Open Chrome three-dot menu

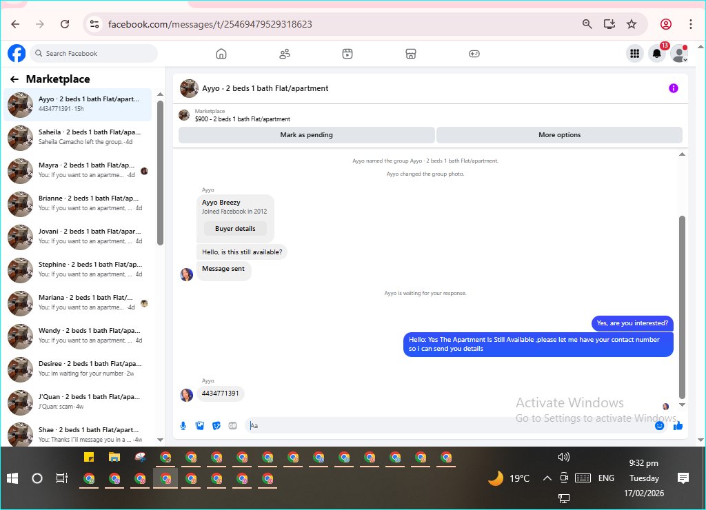[x=690, y=24]
